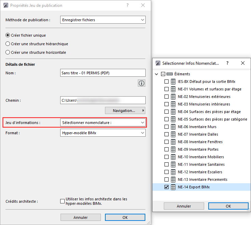
Task: Select NE-10 Inventaire Mobiliers row text
Action: [x=201, y=157]
